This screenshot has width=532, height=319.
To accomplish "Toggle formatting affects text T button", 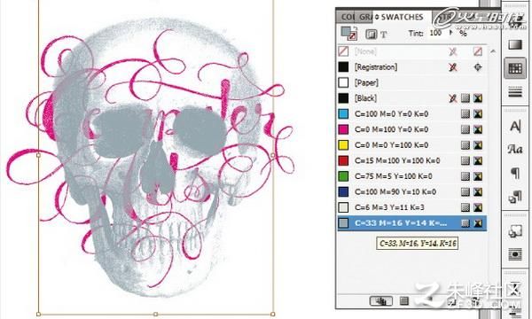I will click(x=383, y=35).
